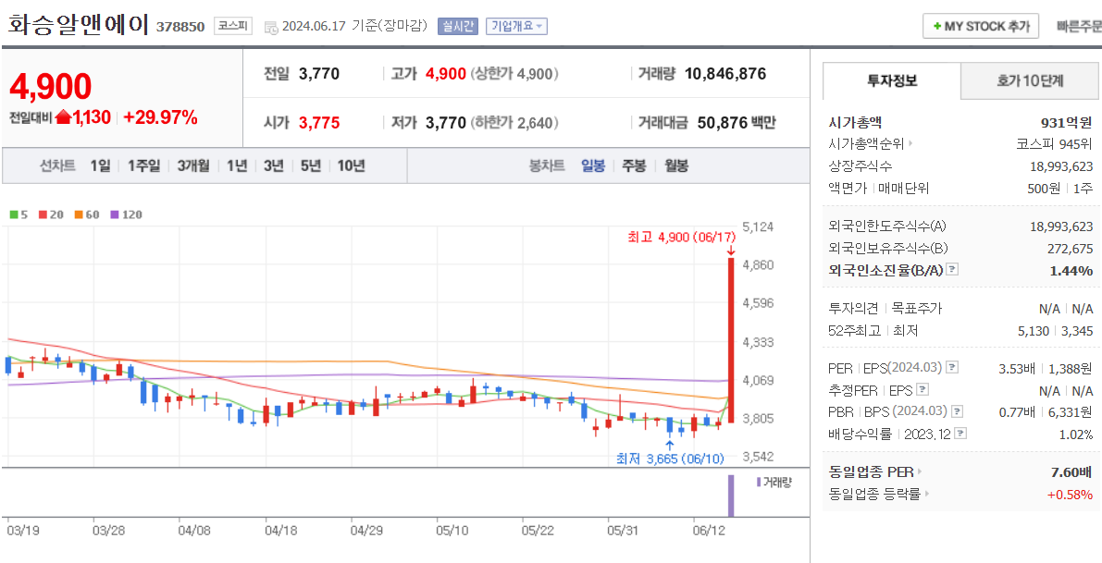Screen dimensions: 1102x563
Task: Open the 기업개요 dropdown
Action: pos(516,27)
